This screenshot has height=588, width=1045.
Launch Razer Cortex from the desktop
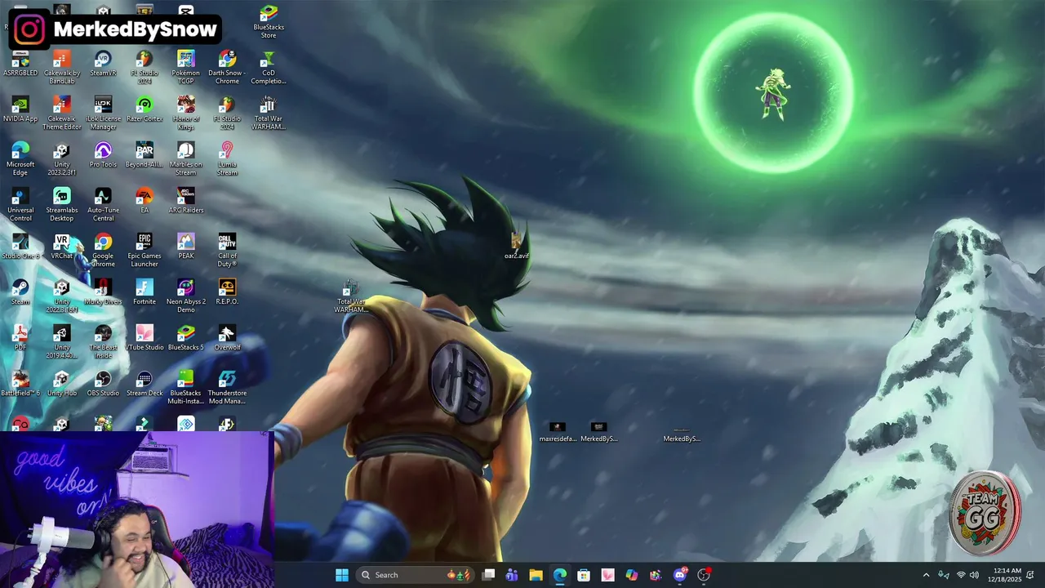pos(145,110)
